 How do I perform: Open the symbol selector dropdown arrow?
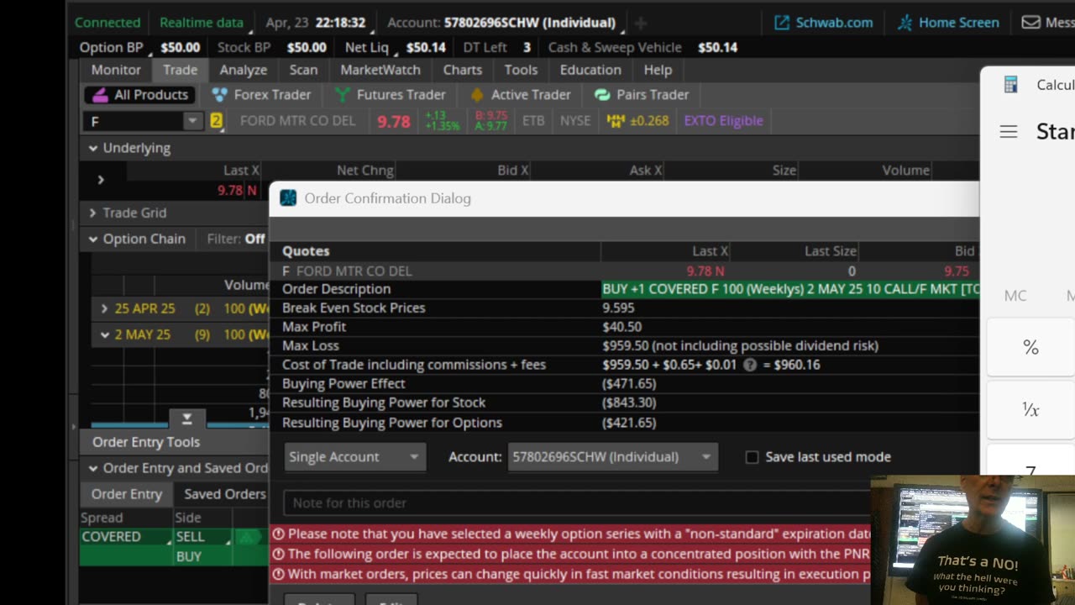[192, 121]
